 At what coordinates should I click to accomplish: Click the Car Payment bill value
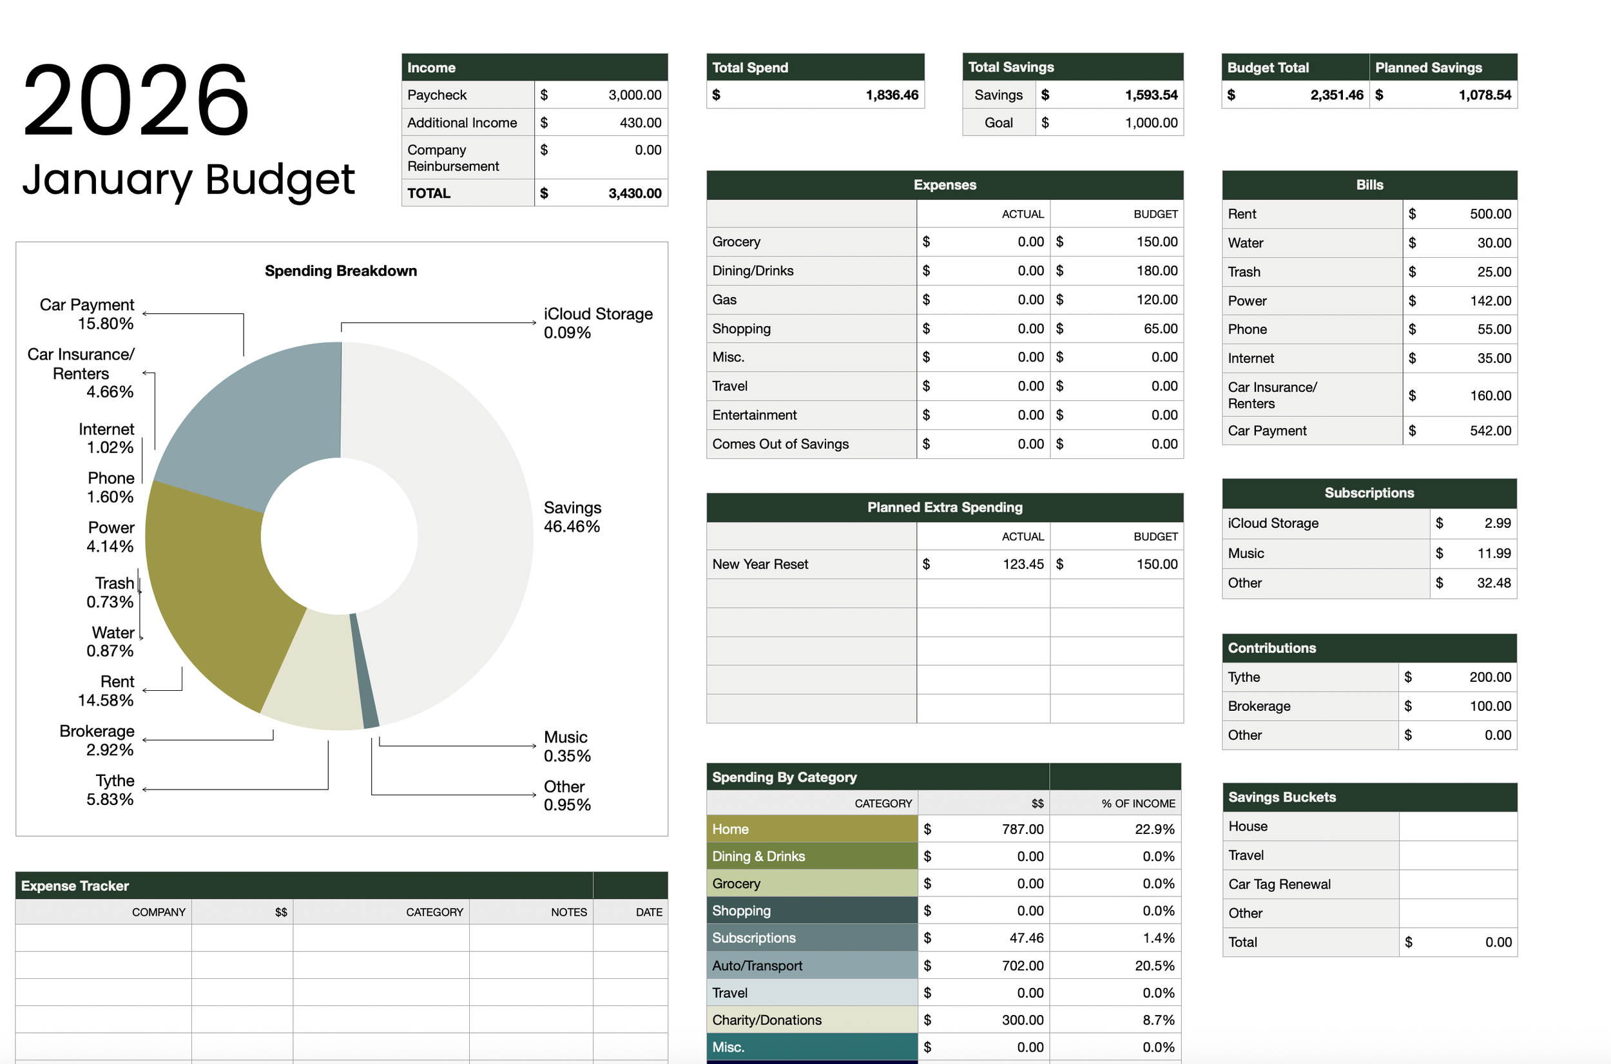click(1460, 430)
